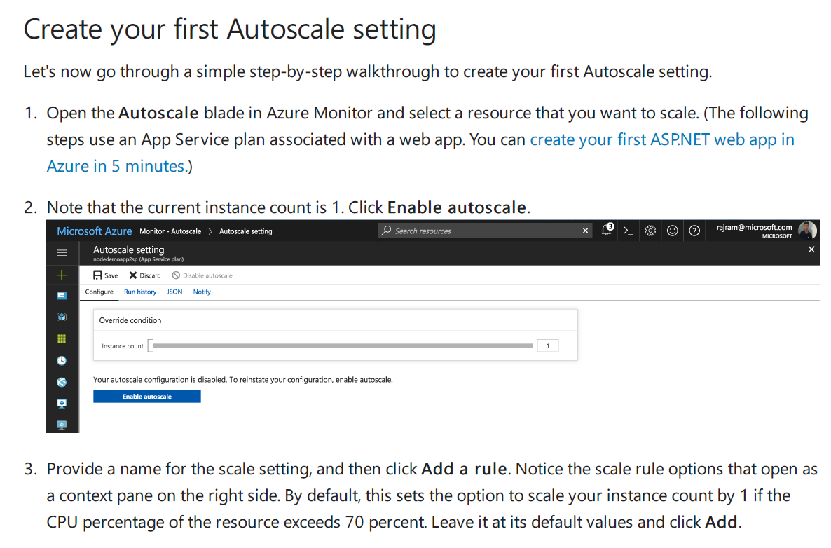
Task: Click the Instance count slider handle
Action: point(151,345)
